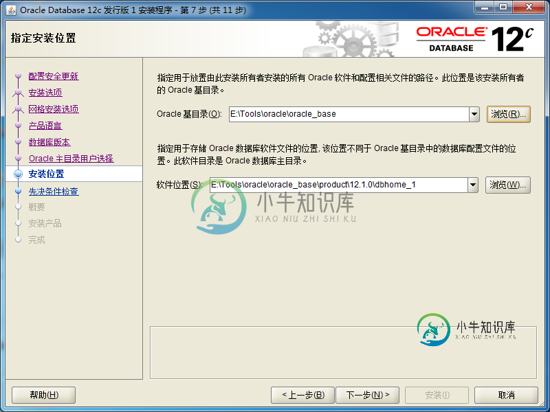
Task: Close the installer window
Action: click(529, 7)
